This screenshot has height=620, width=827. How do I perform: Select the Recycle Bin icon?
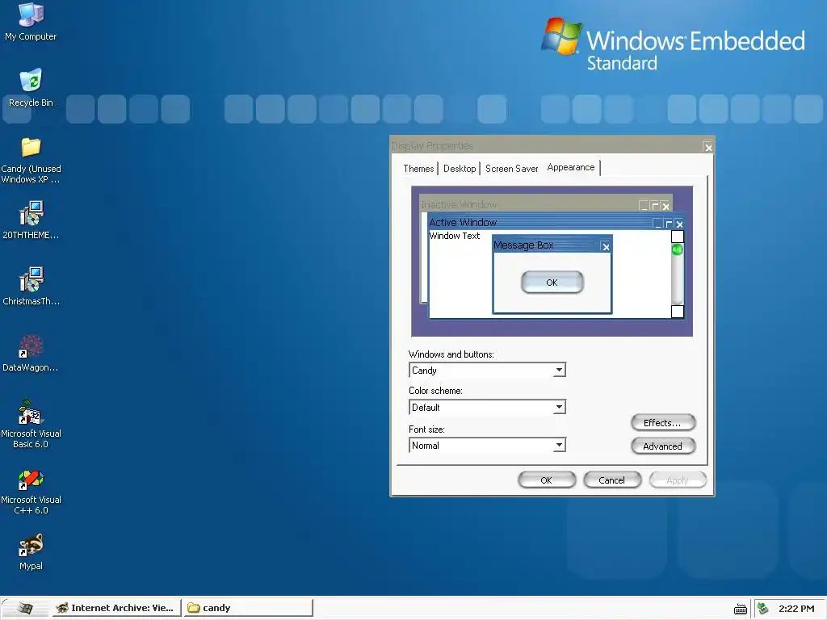coord(31,87)
